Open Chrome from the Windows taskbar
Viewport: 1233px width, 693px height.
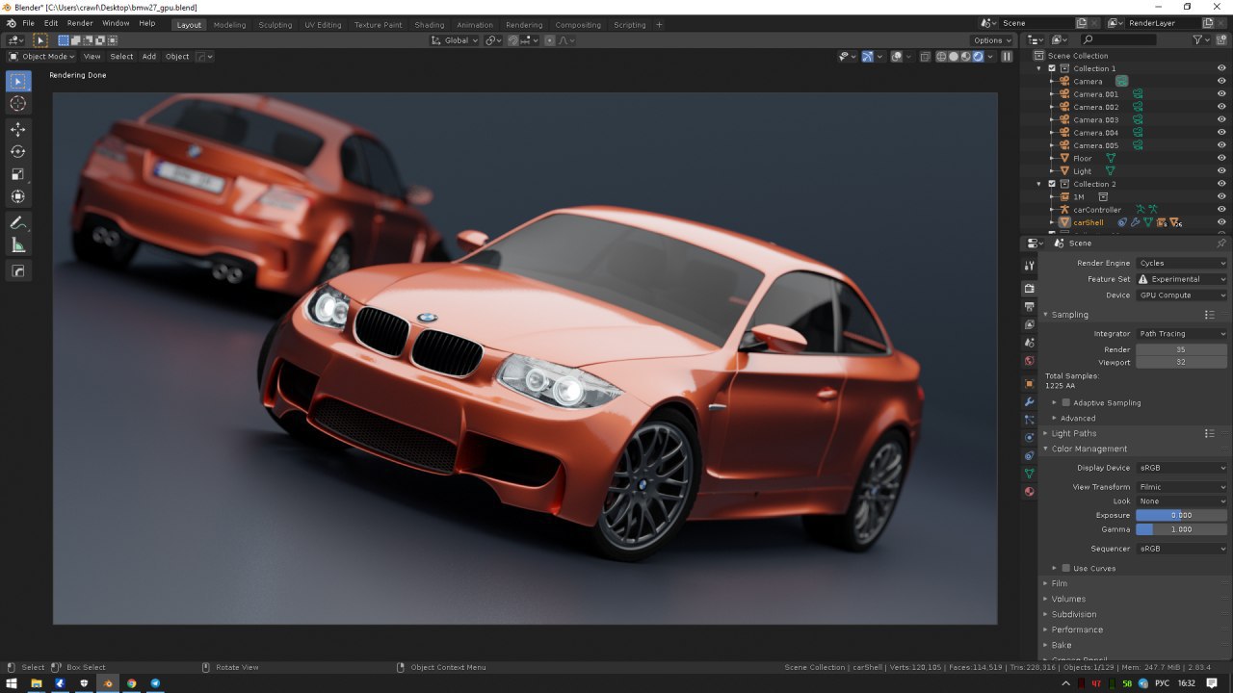[x=131, y=683]
